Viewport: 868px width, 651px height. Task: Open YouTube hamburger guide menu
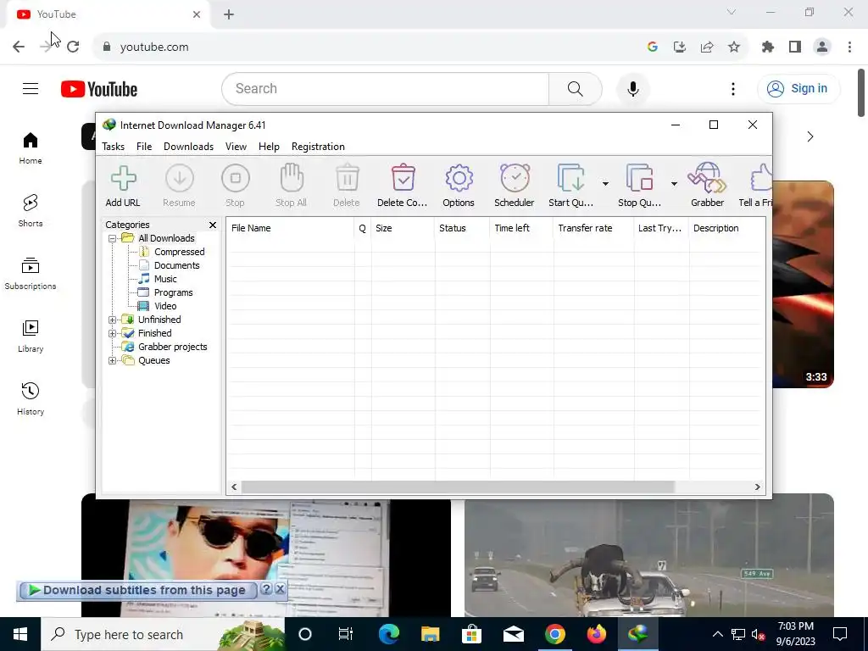pyautogui.click(x=31, y=88)
